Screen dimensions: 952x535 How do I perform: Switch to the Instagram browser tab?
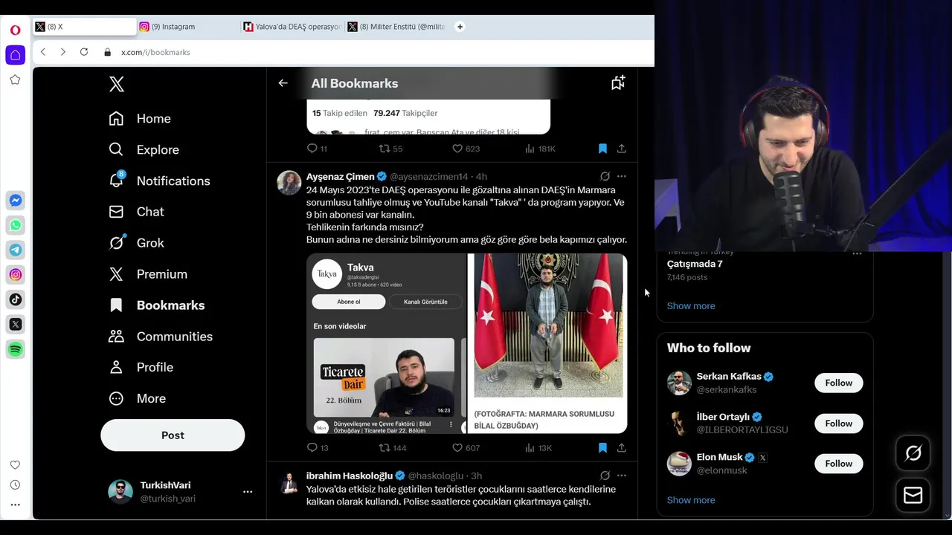[188, 27]
